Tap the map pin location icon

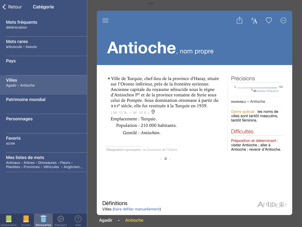pyautogui.click(x=153, y=112)
